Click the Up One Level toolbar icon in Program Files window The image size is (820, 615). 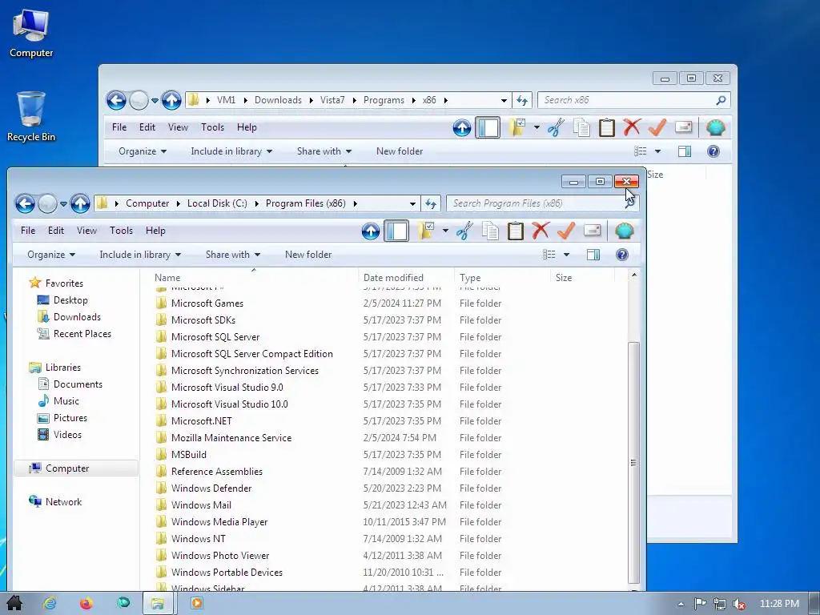370,231
